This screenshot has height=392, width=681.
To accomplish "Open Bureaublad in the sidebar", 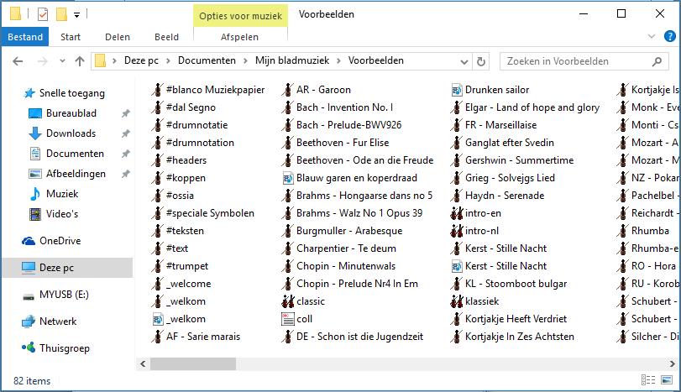I will [71, 113].
